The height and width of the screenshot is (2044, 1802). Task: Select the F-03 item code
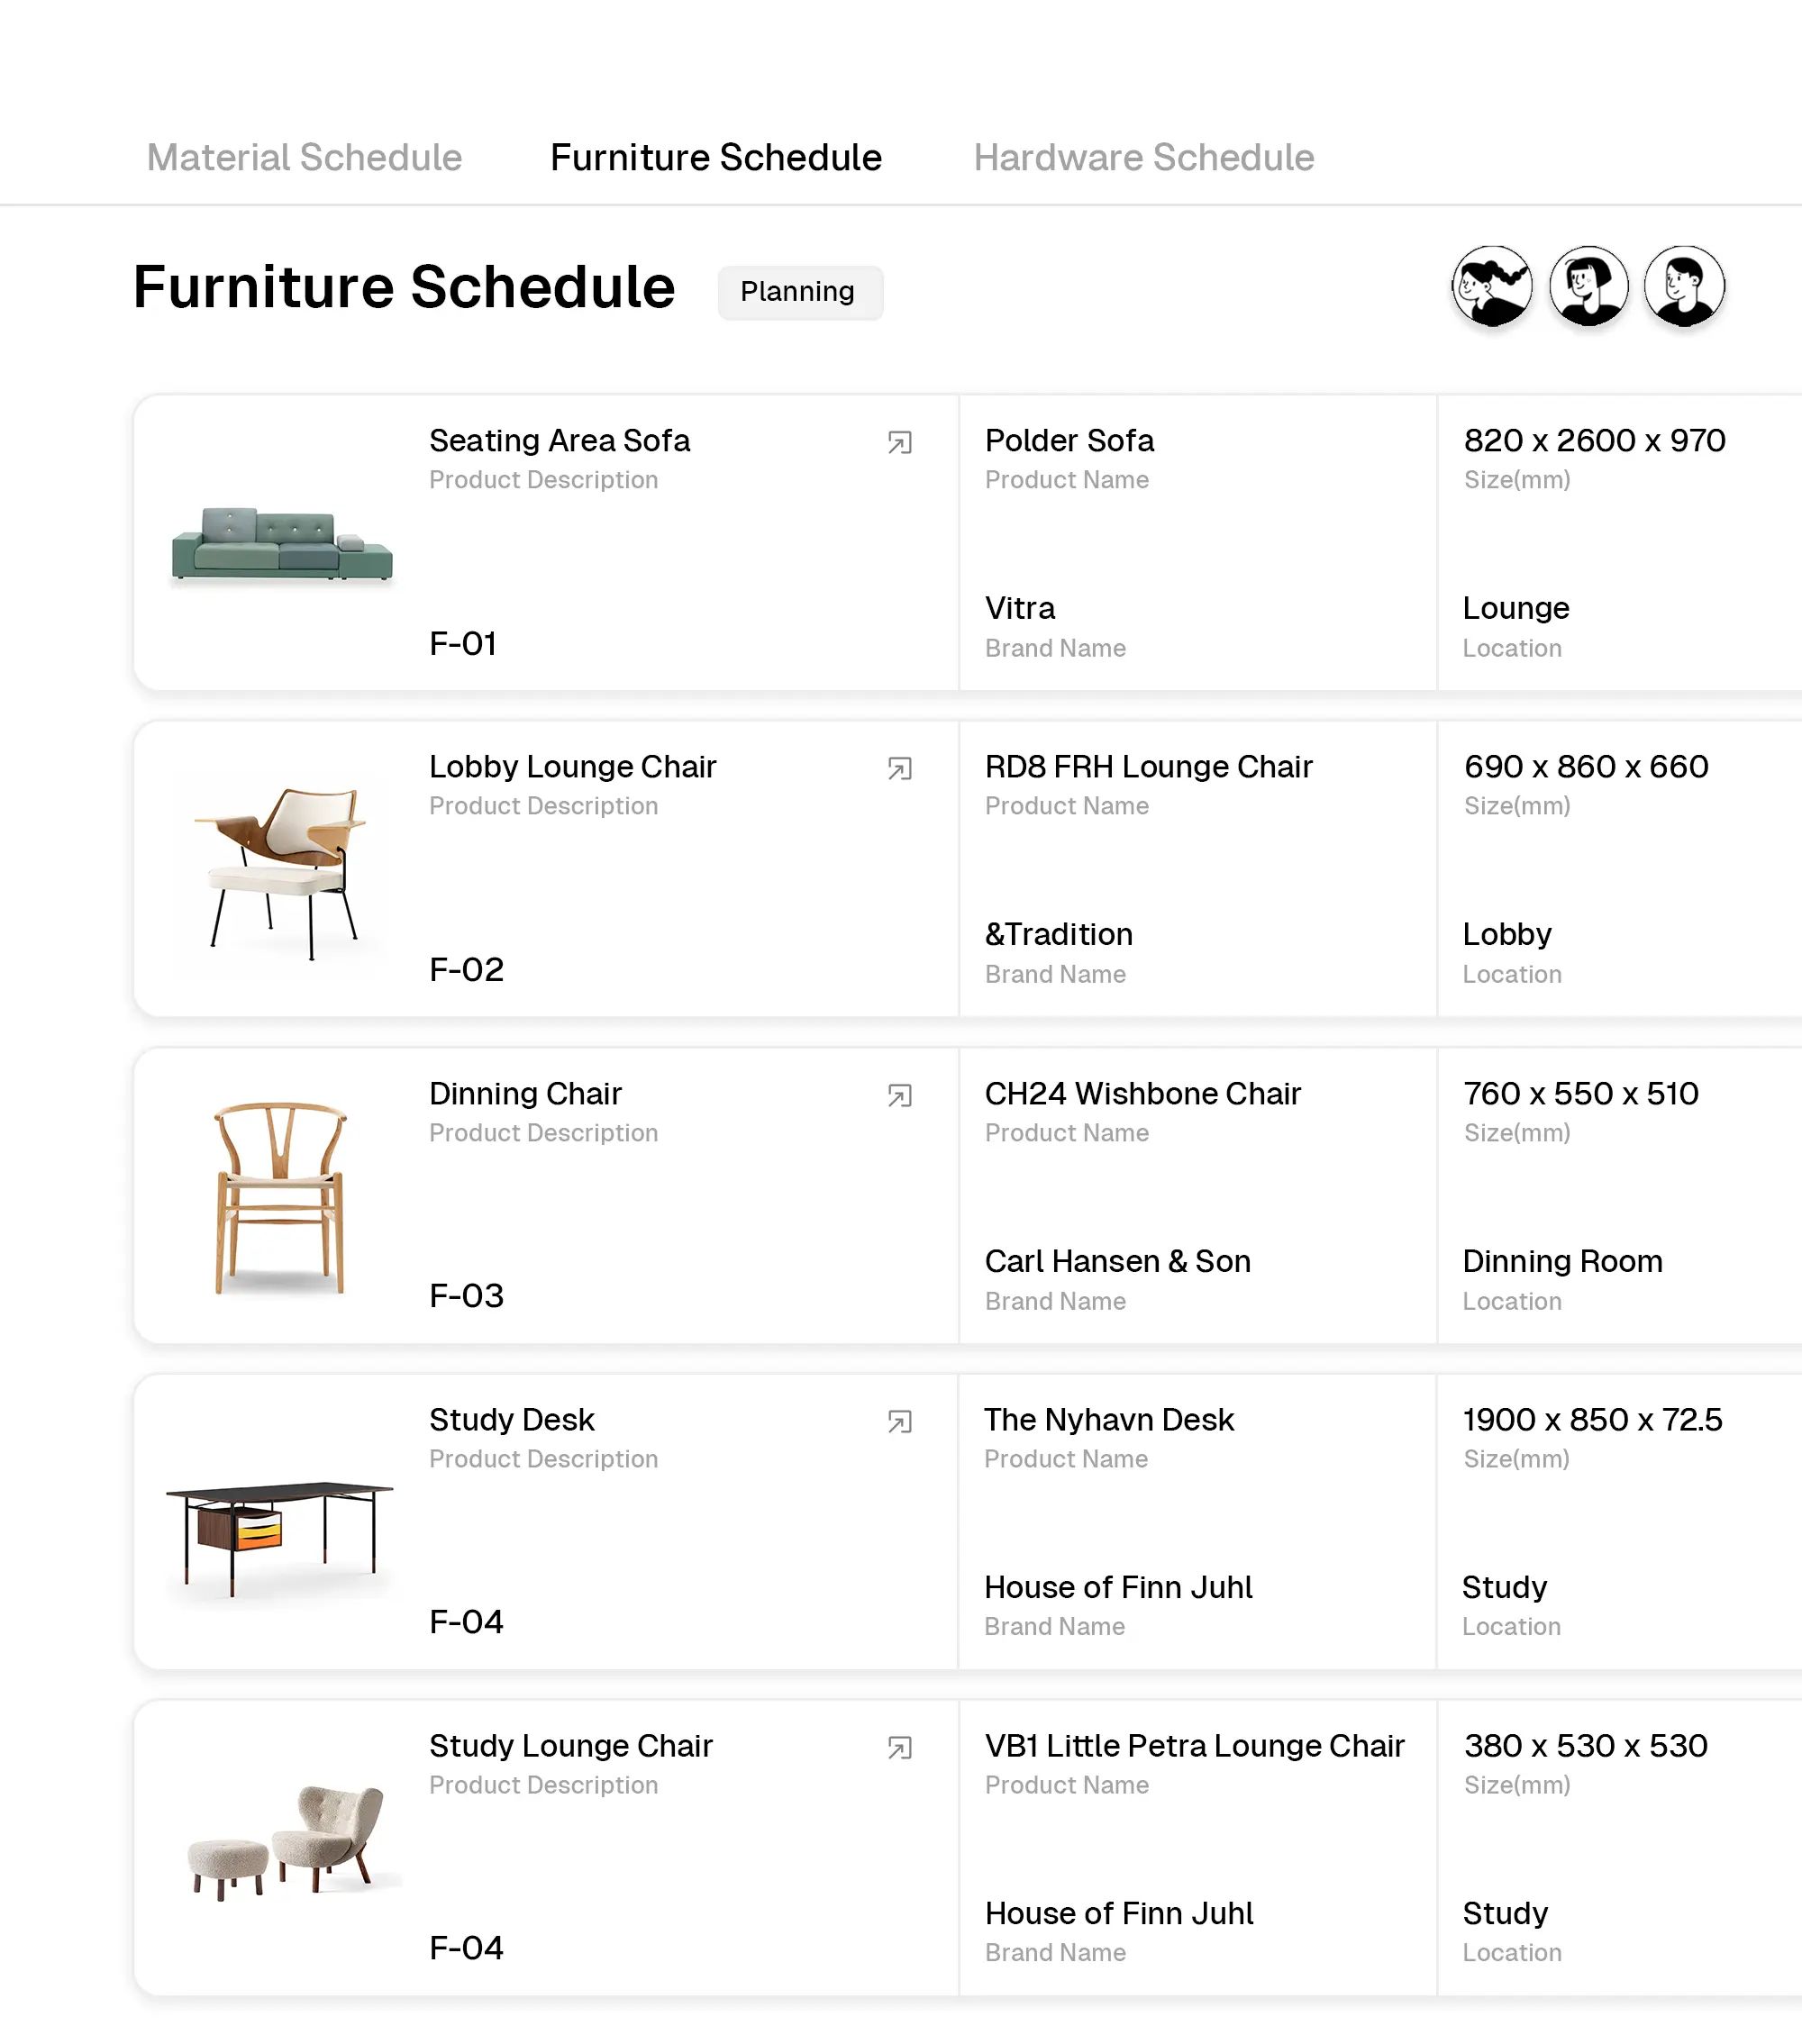point(464,1295)
